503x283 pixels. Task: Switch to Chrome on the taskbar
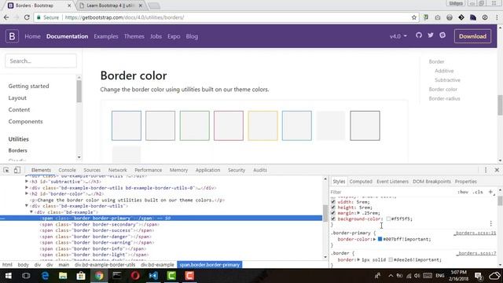point(99,276)
